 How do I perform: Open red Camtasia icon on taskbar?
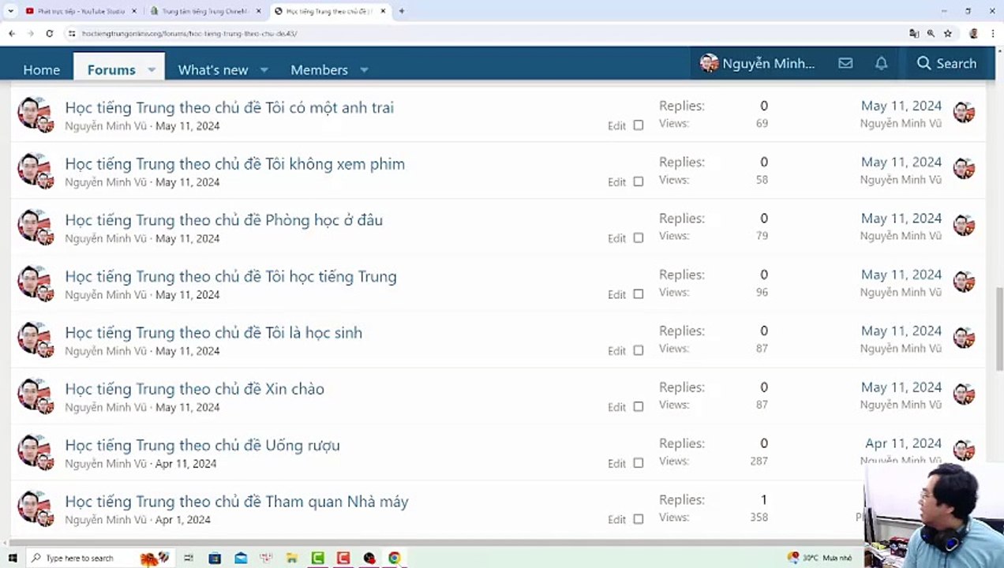[x=343, y=558]
